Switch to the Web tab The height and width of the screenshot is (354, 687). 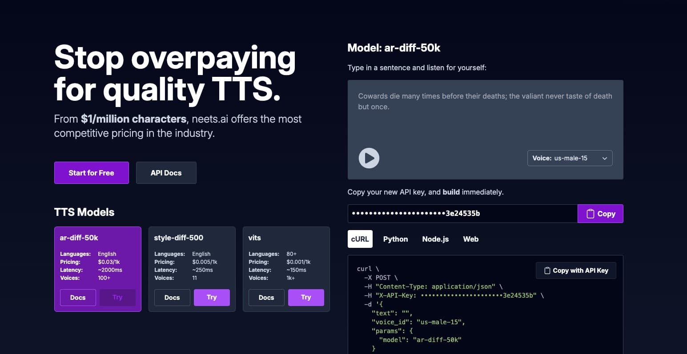(470, 239)
